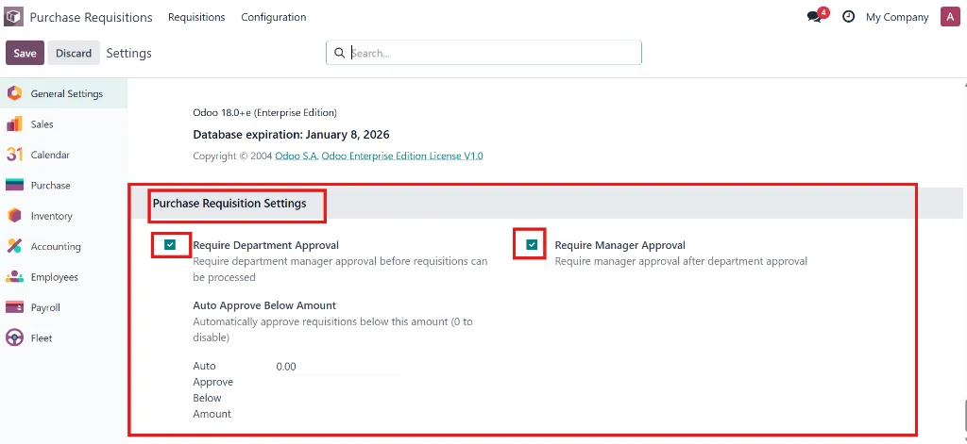This screenshot has height=444, width=967.
Task: Click the My Company switcher
Action: pos(897,17)
